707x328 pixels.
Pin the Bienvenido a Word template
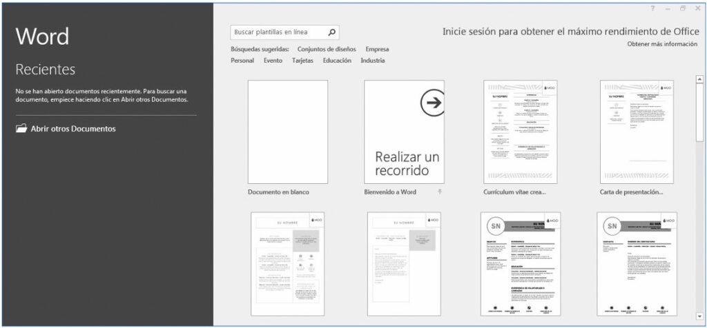click(440, 192)
